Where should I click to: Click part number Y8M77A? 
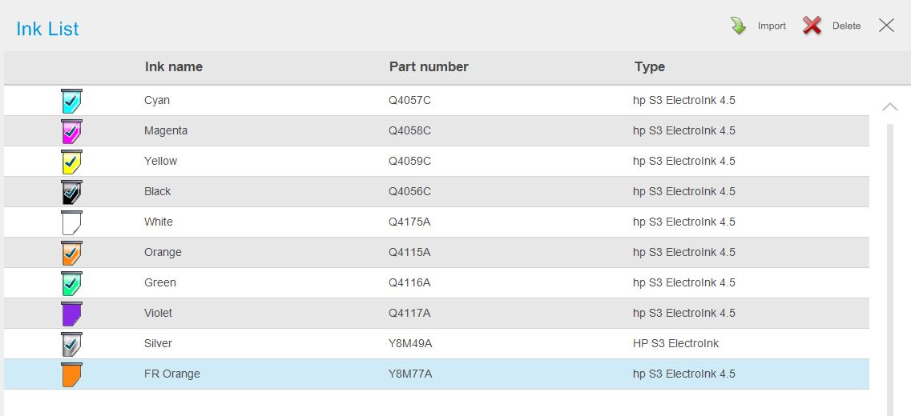click(x=410, y=374)
